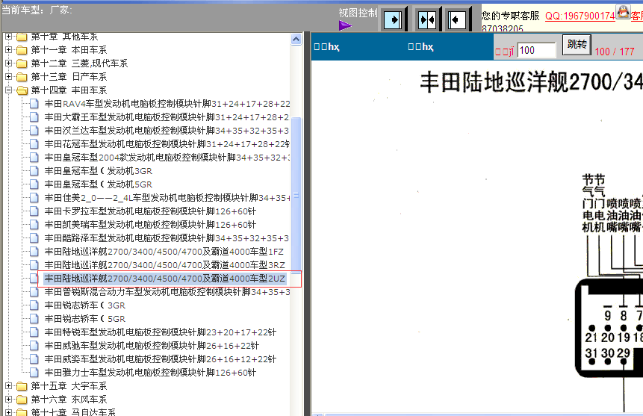Expand 第十七章 马自达车系 folder
This screenshot has width=643, height=416.
8,412
